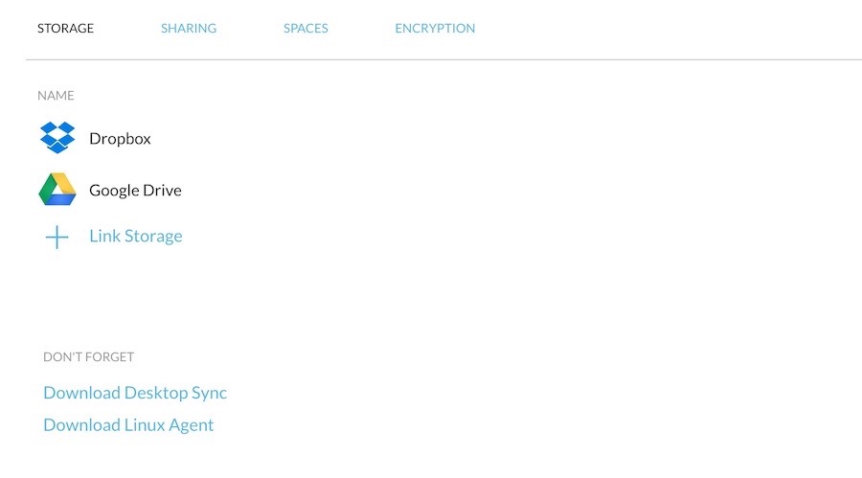The image size is (862, 478).
Task: Click the DON'T FORGET heading
Action: click(88, 357)
